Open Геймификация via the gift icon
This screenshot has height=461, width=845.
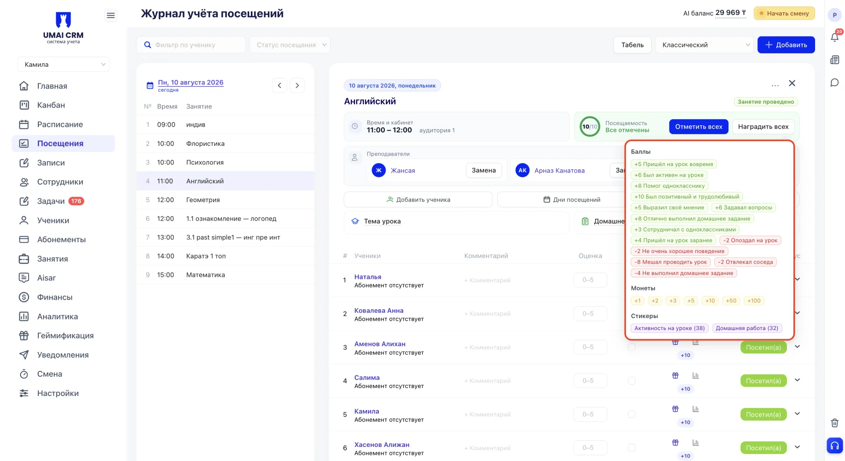[x=24, y=335]
